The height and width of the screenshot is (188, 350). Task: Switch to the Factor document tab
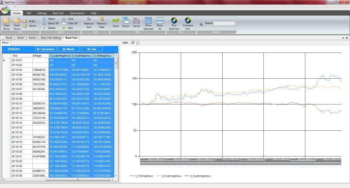click(32, 38)
